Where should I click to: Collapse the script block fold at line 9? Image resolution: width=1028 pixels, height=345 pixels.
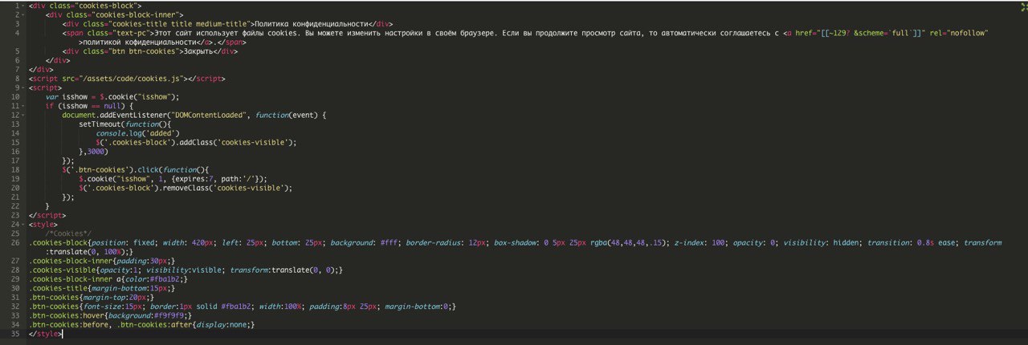click(22, 87)
